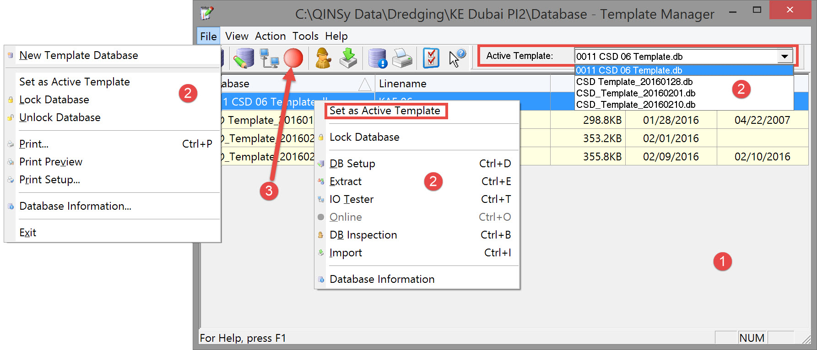817x350 pixels.
Task: Choose Database Information in the context menu
Action: point(417,279)
